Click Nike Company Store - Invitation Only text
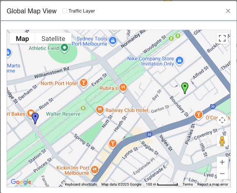The image size is (237, 193). [x=150, y=61]
